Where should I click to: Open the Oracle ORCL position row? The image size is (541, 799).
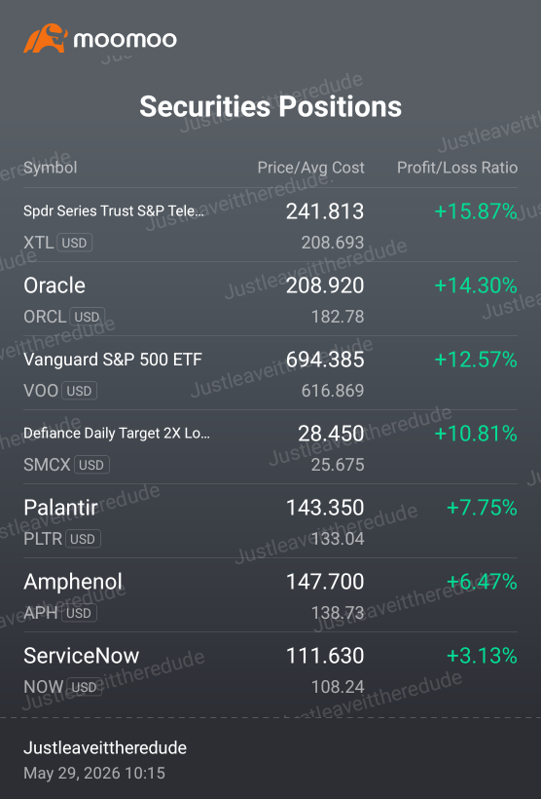click(x=270, y=299)
